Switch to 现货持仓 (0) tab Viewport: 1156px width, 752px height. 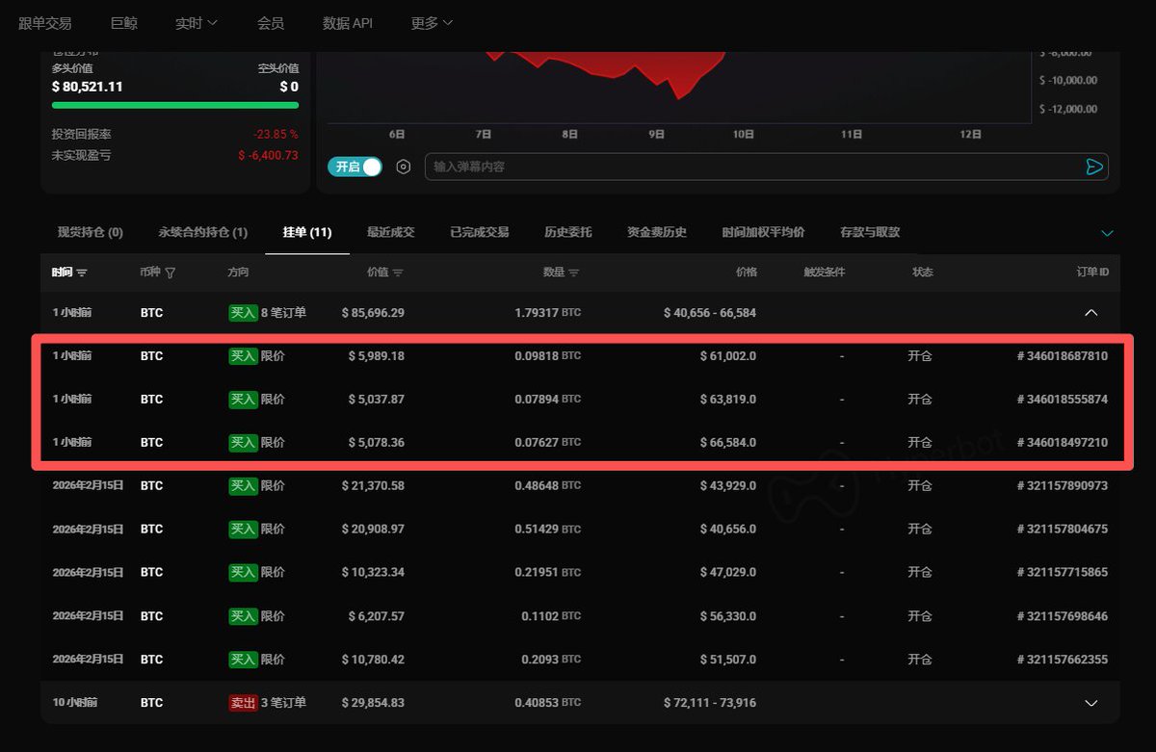coord(91,232)
